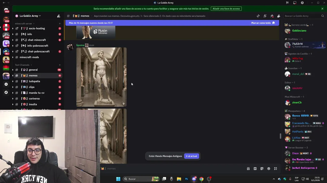Open File Explorer from the taskbar
The height and width of the screenshot is (183, 327).
(179, 179)
